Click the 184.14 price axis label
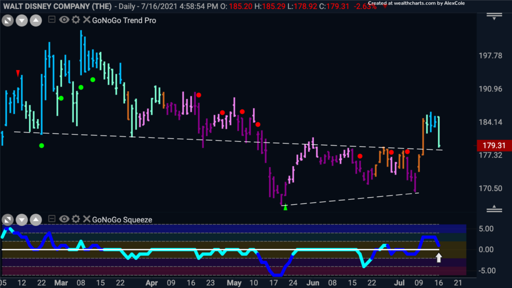This screenshot has width=512, height=288. [x=490, y=122]
